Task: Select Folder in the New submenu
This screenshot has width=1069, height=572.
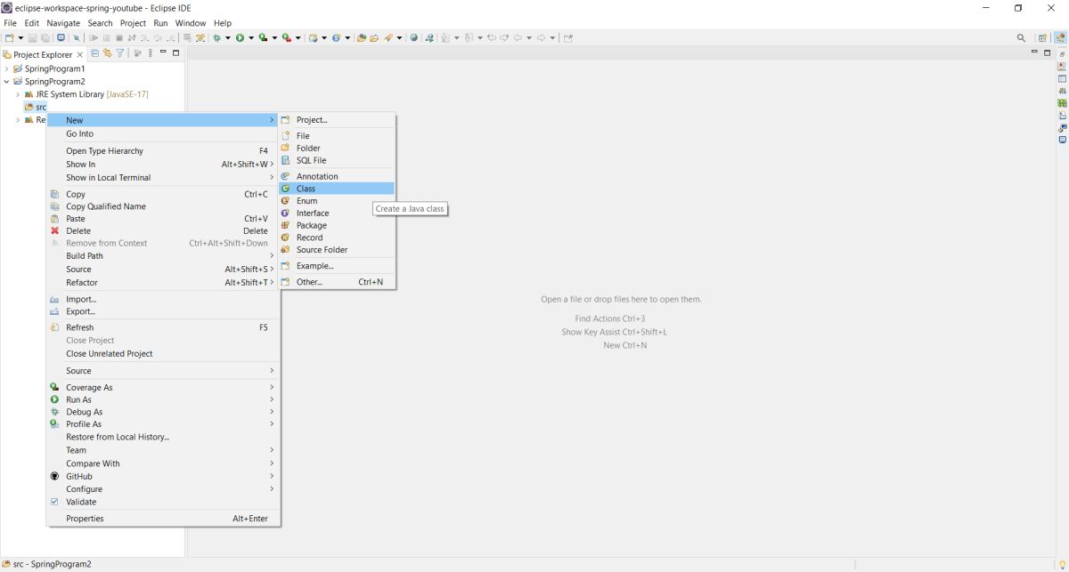Action: (x=336, y=149)
